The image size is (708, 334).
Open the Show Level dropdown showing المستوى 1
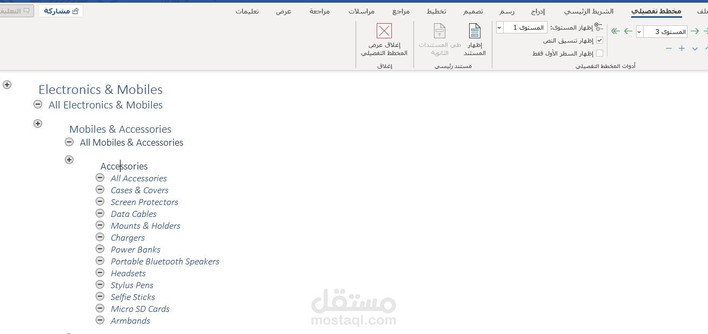[x=499, y=28]
